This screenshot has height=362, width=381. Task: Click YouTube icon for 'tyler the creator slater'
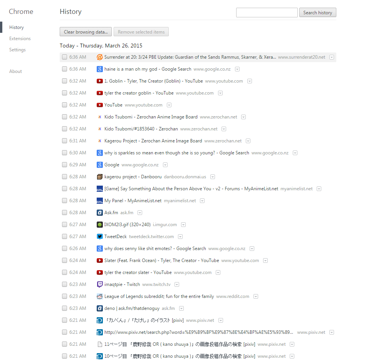click(x=100, y=272)
